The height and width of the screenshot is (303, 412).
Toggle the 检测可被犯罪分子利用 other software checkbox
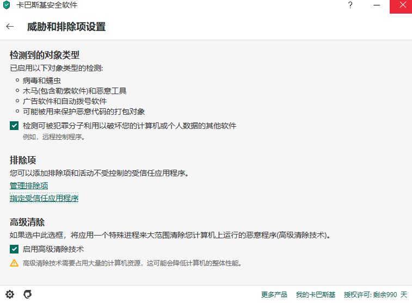14,126
